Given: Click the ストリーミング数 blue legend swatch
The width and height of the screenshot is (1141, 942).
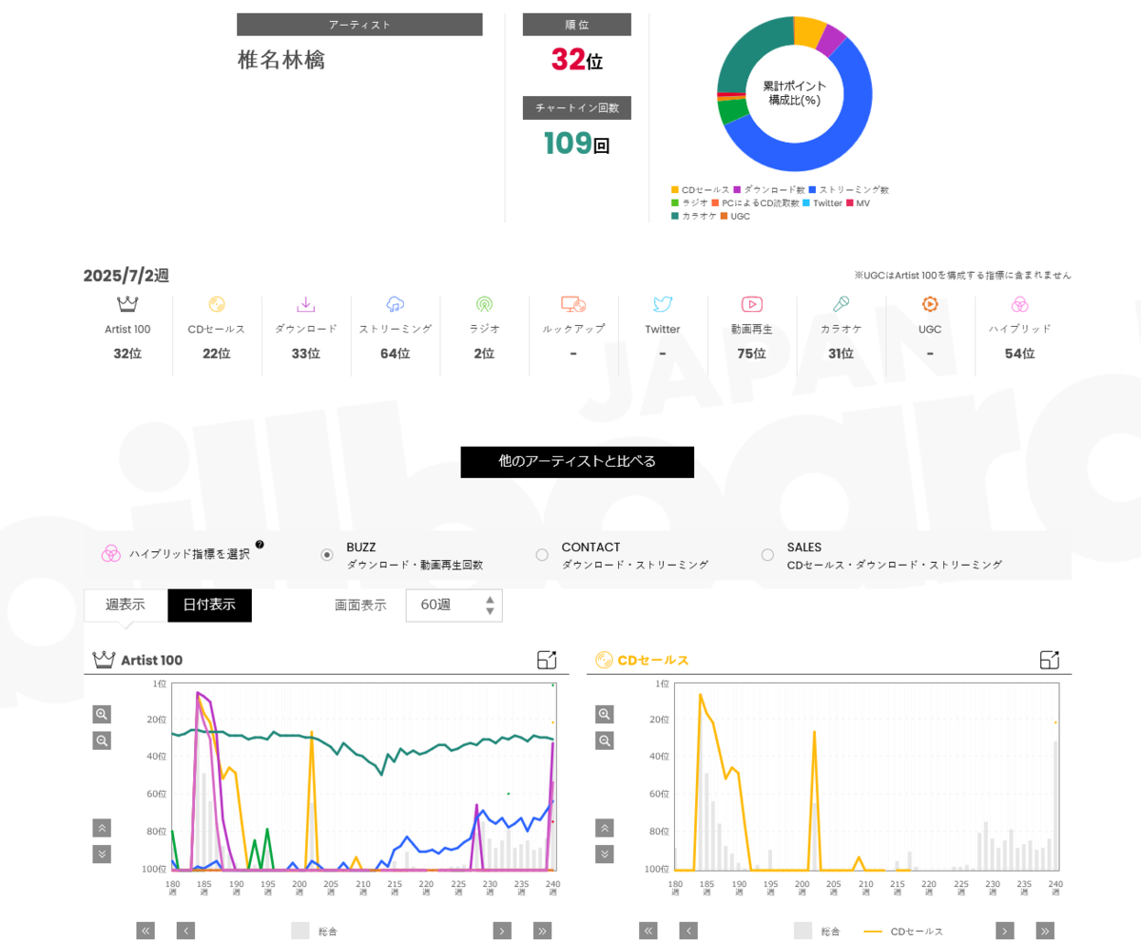Looking at the screenshot, I should tap(812, 190).
